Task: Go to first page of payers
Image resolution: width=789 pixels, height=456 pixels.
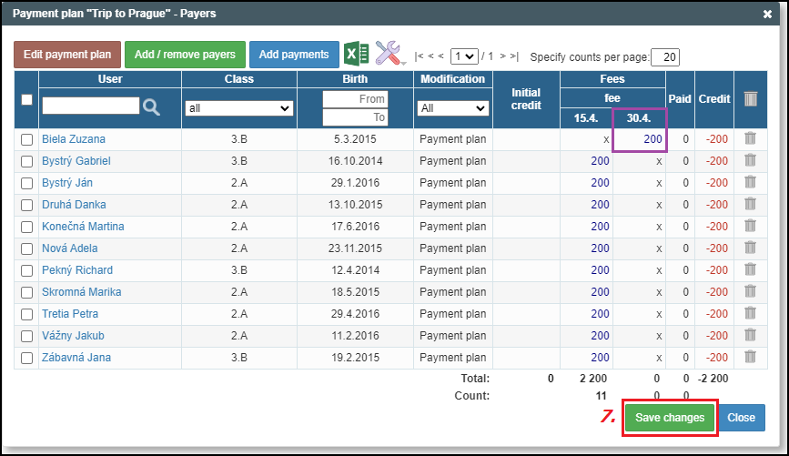Action: click(419, 56)
